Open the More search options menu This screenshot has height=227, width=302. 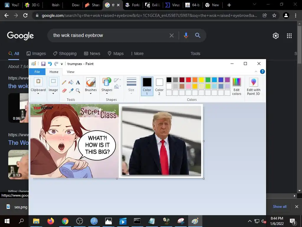[137, 53]
